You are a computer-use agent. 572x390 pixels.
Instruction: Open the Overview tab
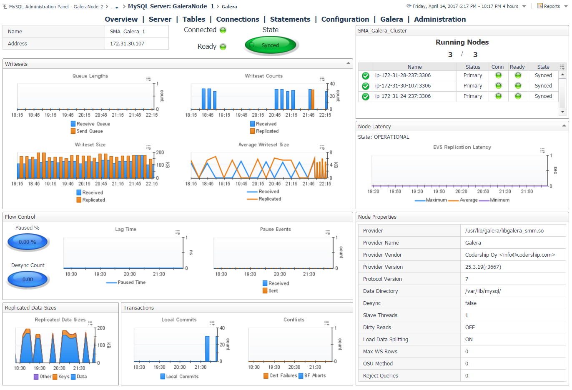[121, 19]
